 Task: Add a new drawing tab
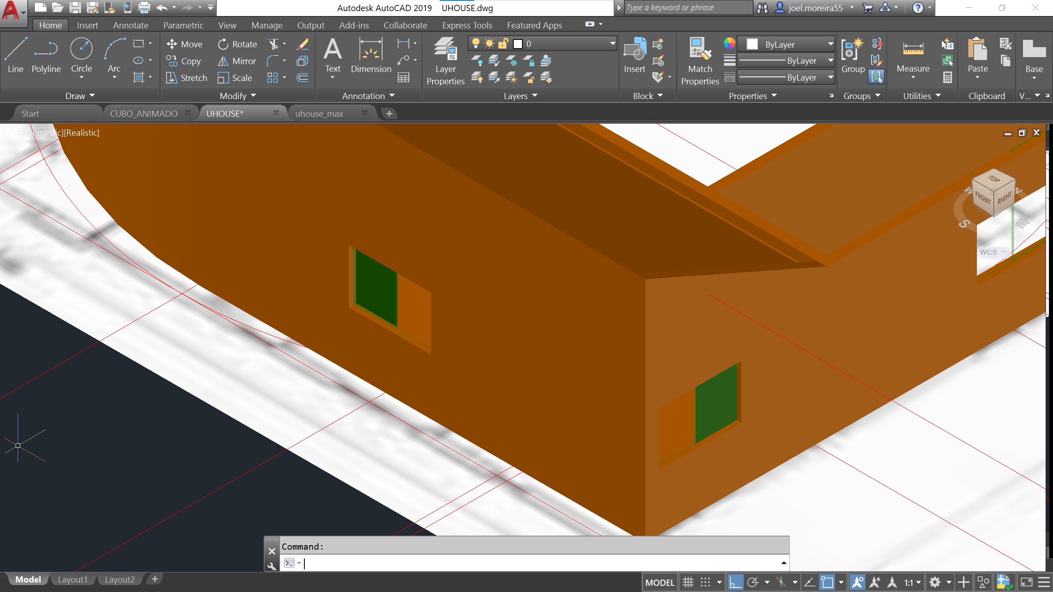[x=389, y=113]
